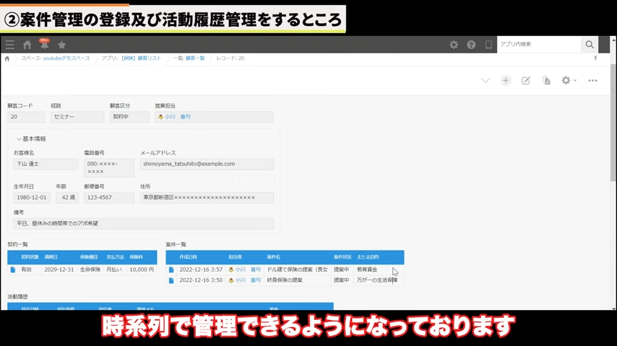Click 2022-12-16 3:57 datetime cell
The height and width of the screenshot is (346, 617).
[x=201, y=270]
